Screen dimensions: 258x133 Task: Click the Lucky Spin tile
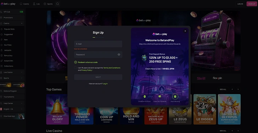18,85
